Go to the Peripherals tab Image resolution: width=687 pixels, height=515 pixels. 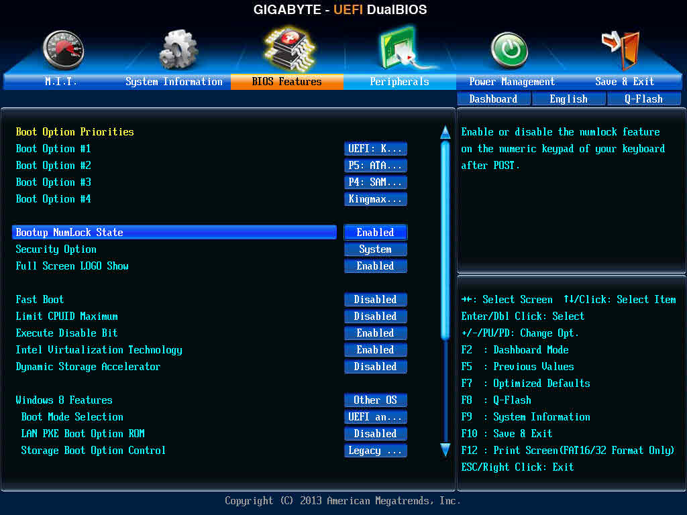(400, 81)
